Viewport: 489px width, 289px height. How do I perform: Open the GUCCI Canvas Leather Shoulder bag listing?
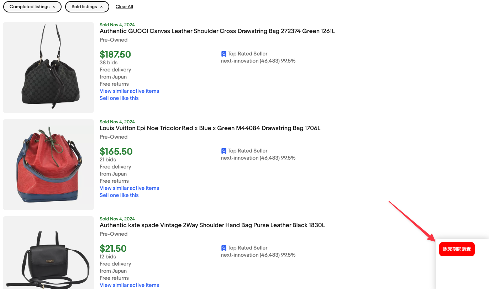[x=217, y=31]
